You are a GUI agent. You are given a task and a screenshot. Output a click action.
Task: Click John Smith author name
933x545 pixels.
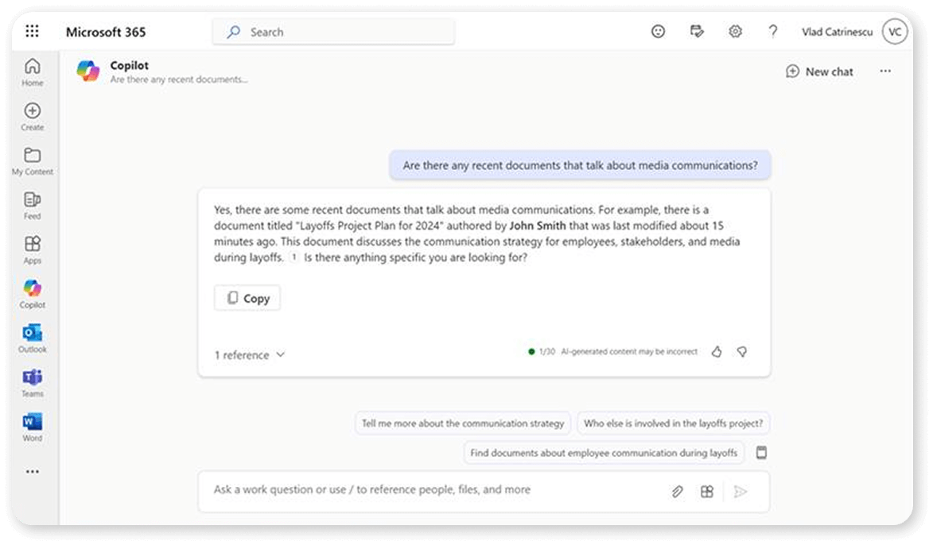point(538,226)
